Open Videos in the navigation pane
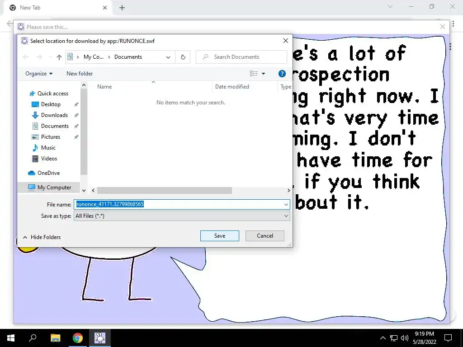The height and width of the screenshot is (347, 463). 49,159
